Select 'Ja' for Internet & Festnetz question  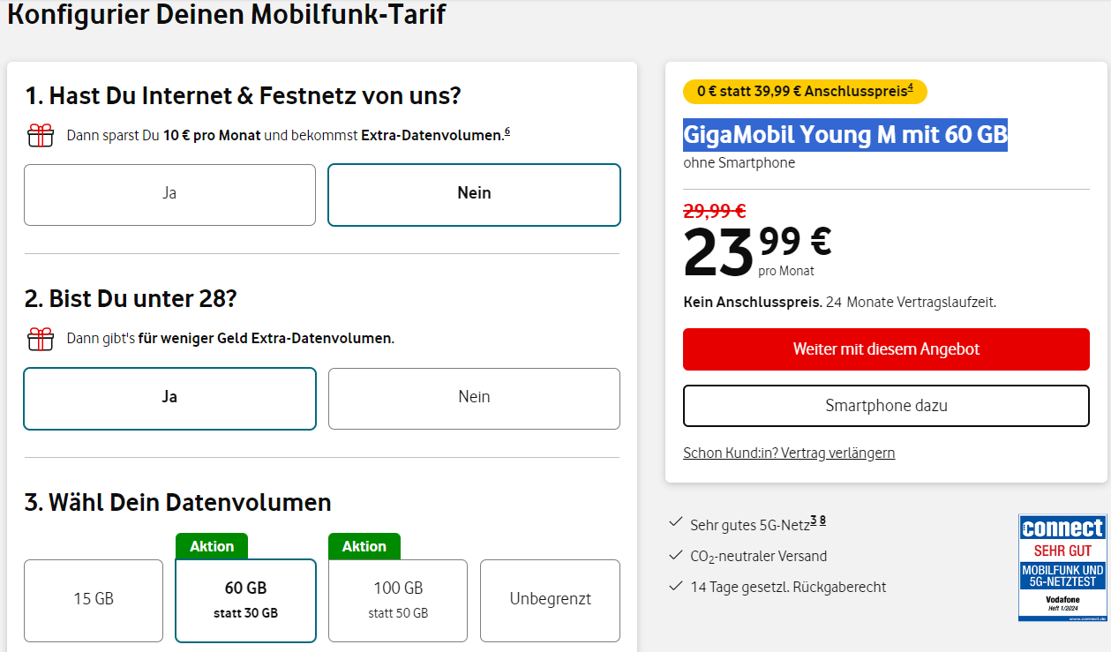pos(169,194)
